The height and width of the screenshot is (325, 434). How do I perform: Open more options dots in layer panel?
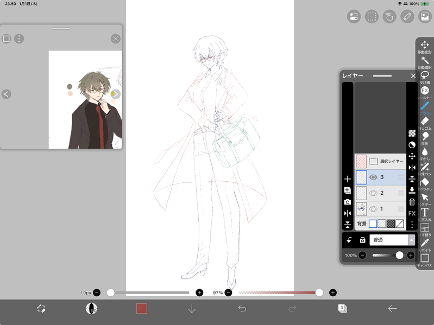click(x=412, y=225)
